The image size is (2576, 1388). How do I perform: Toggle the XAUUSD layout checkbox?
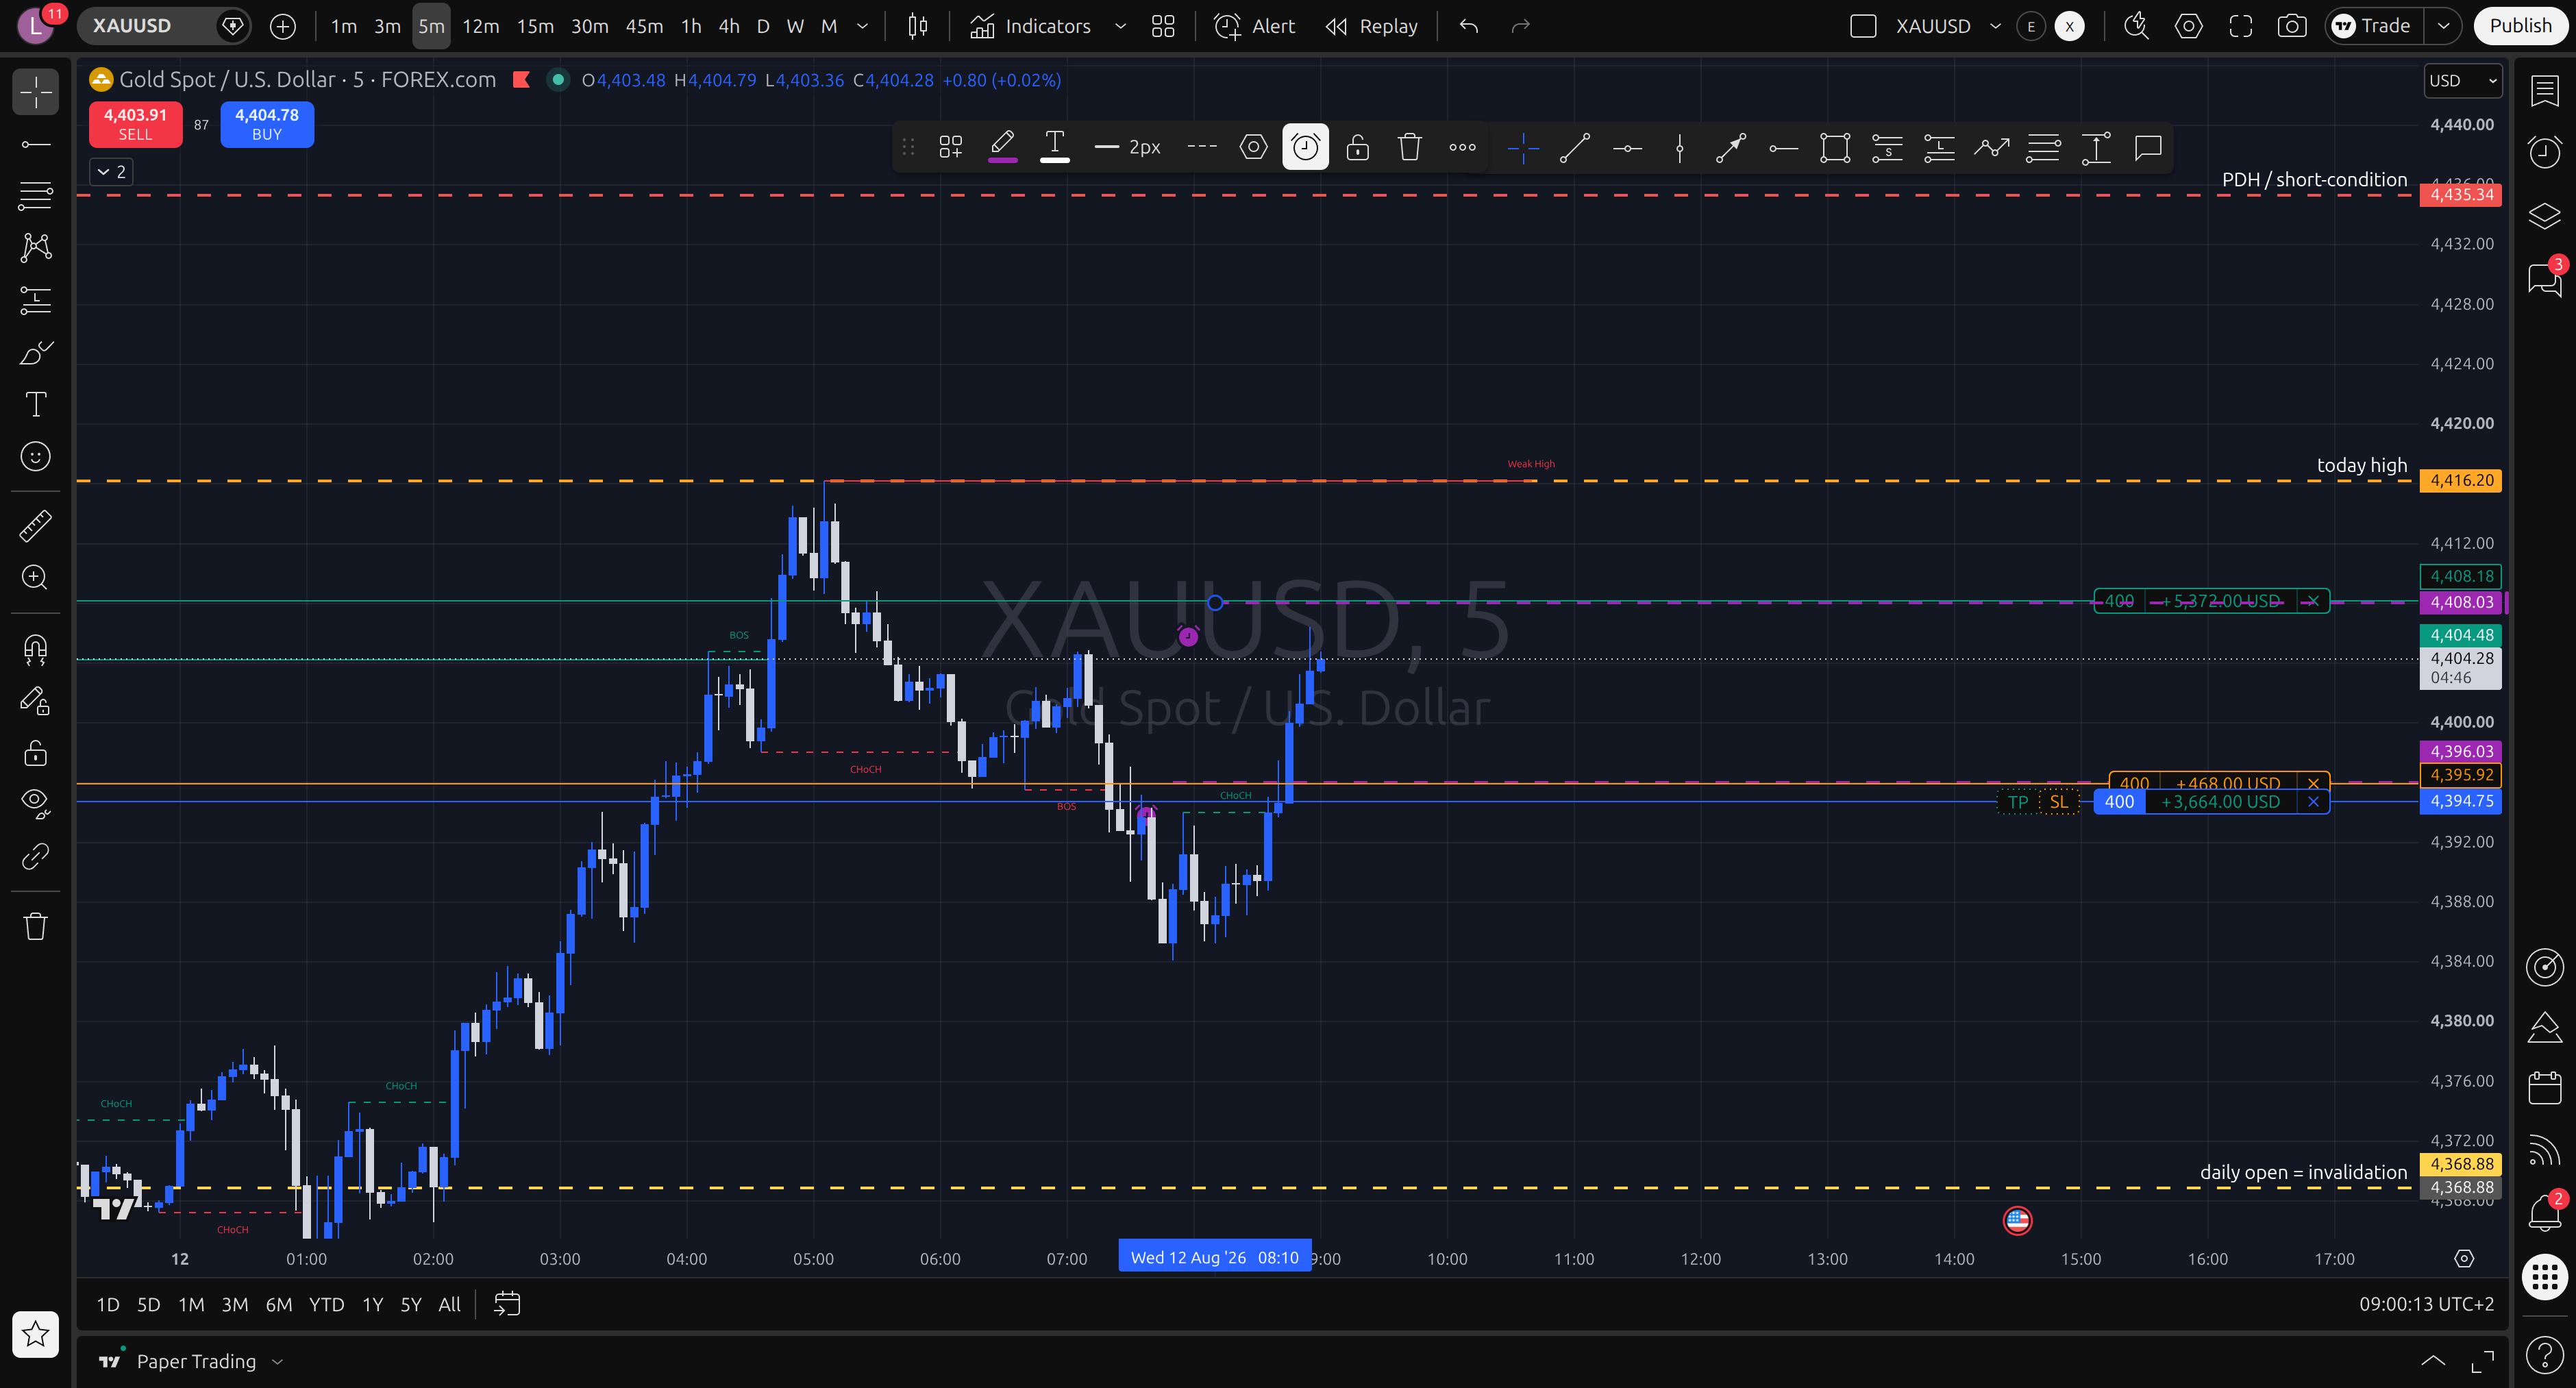1863,26
